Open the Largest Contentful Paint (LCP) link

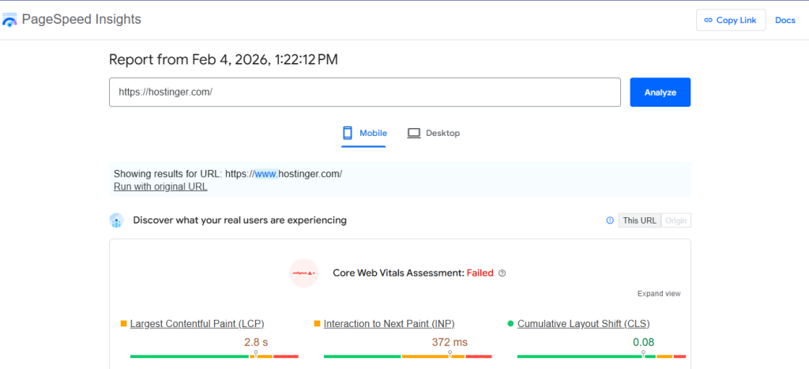[x=197, y=324]
